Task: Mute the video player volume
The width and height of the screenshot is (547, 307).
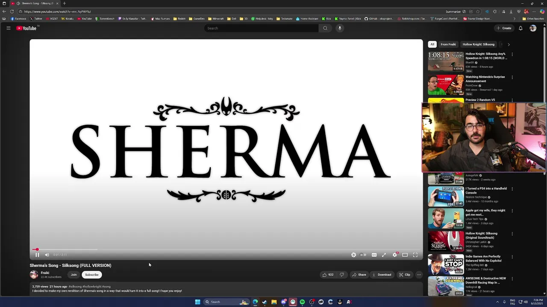Action: pos(47,255)
